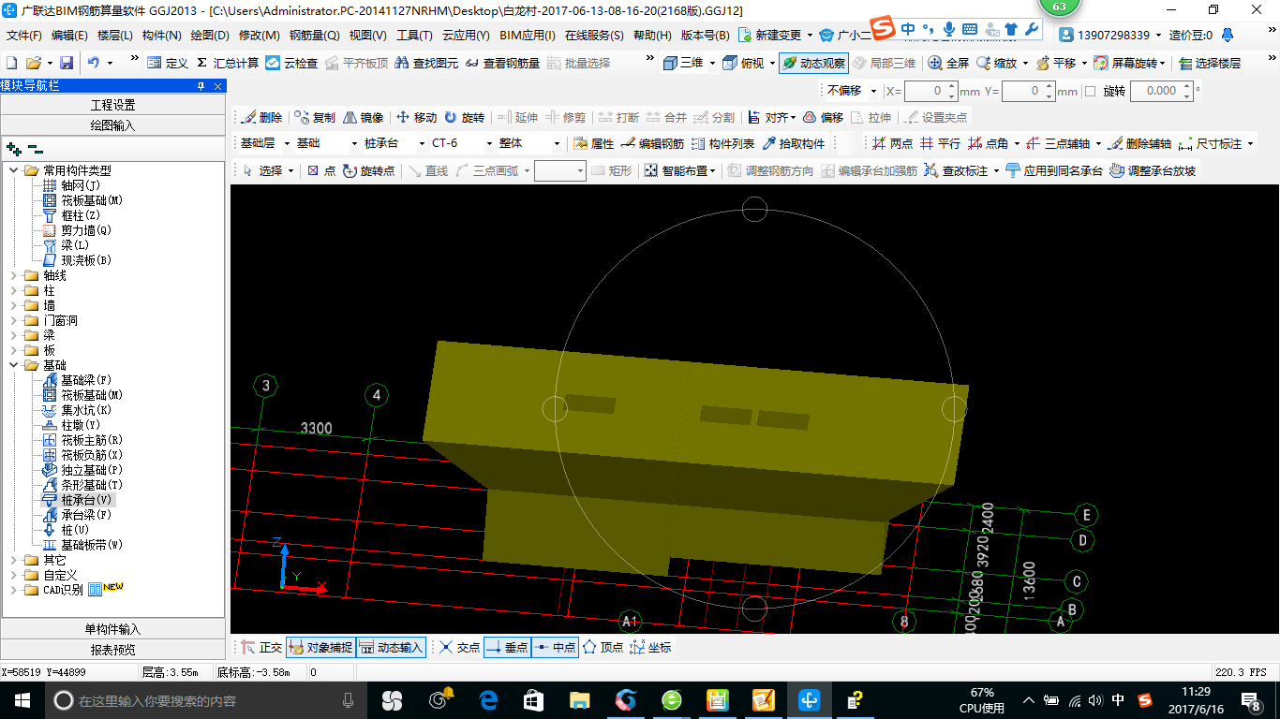Image resolution: width=1280 pixels, height=719 pixels.
Task: Click 全屏 full screen tool
Action: [948, 63]
